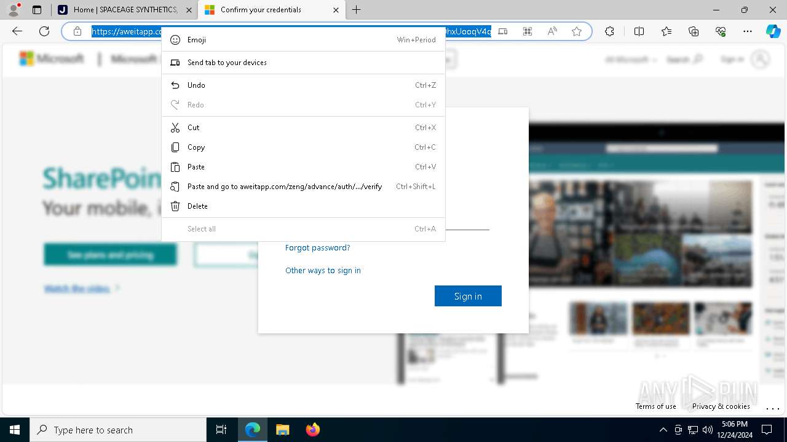Open the profile avatar icon in the title bar
The width and height of the screenshot is (787, 442).
(x=14, y=10)
